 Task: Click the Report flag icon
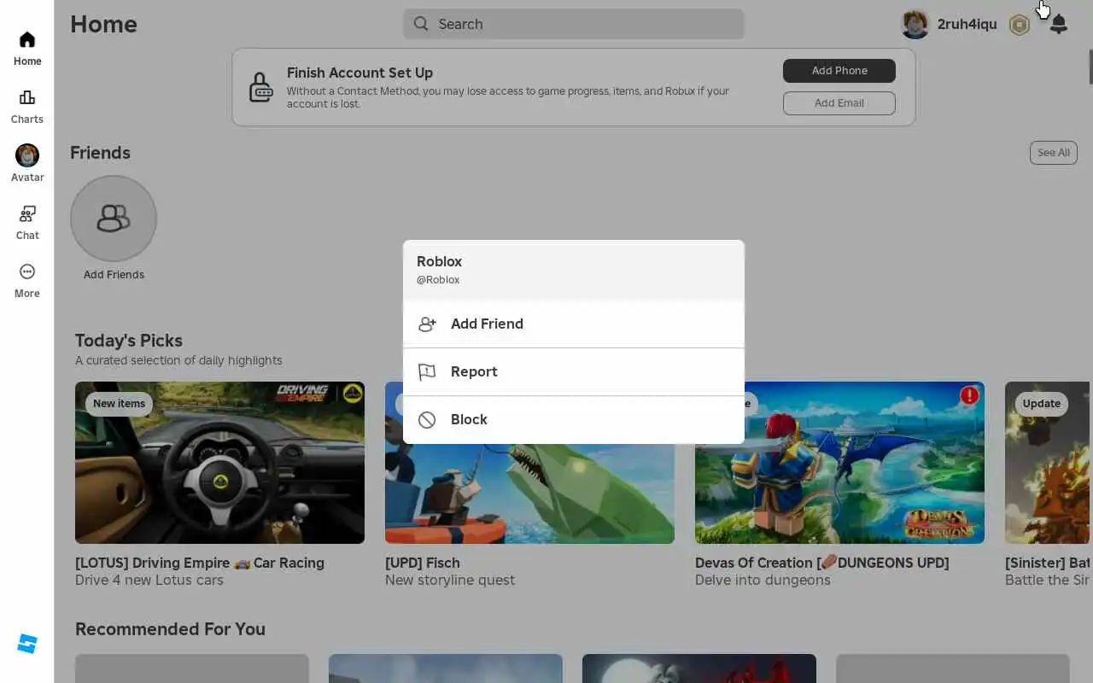[x=427, y=371]
